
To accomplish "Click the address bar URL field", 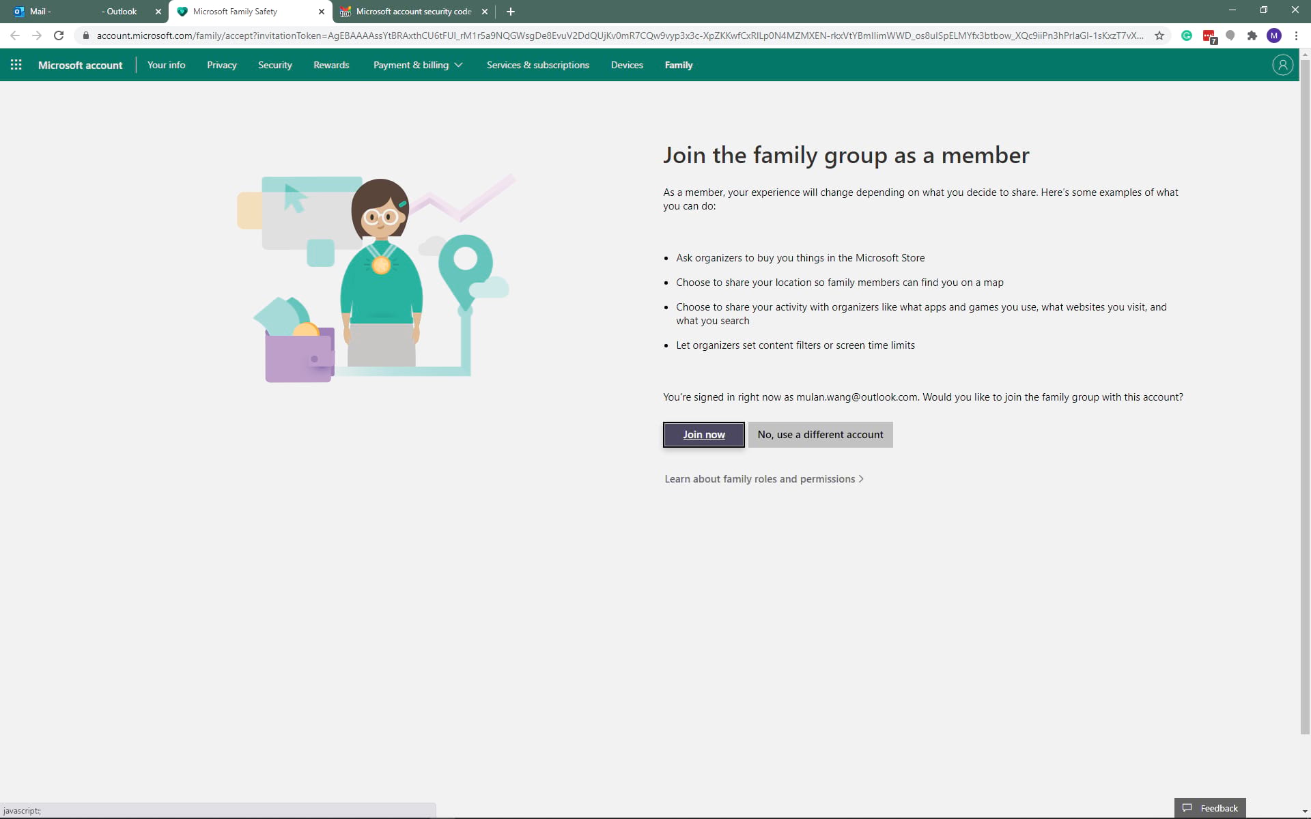I will pos(615,35).
